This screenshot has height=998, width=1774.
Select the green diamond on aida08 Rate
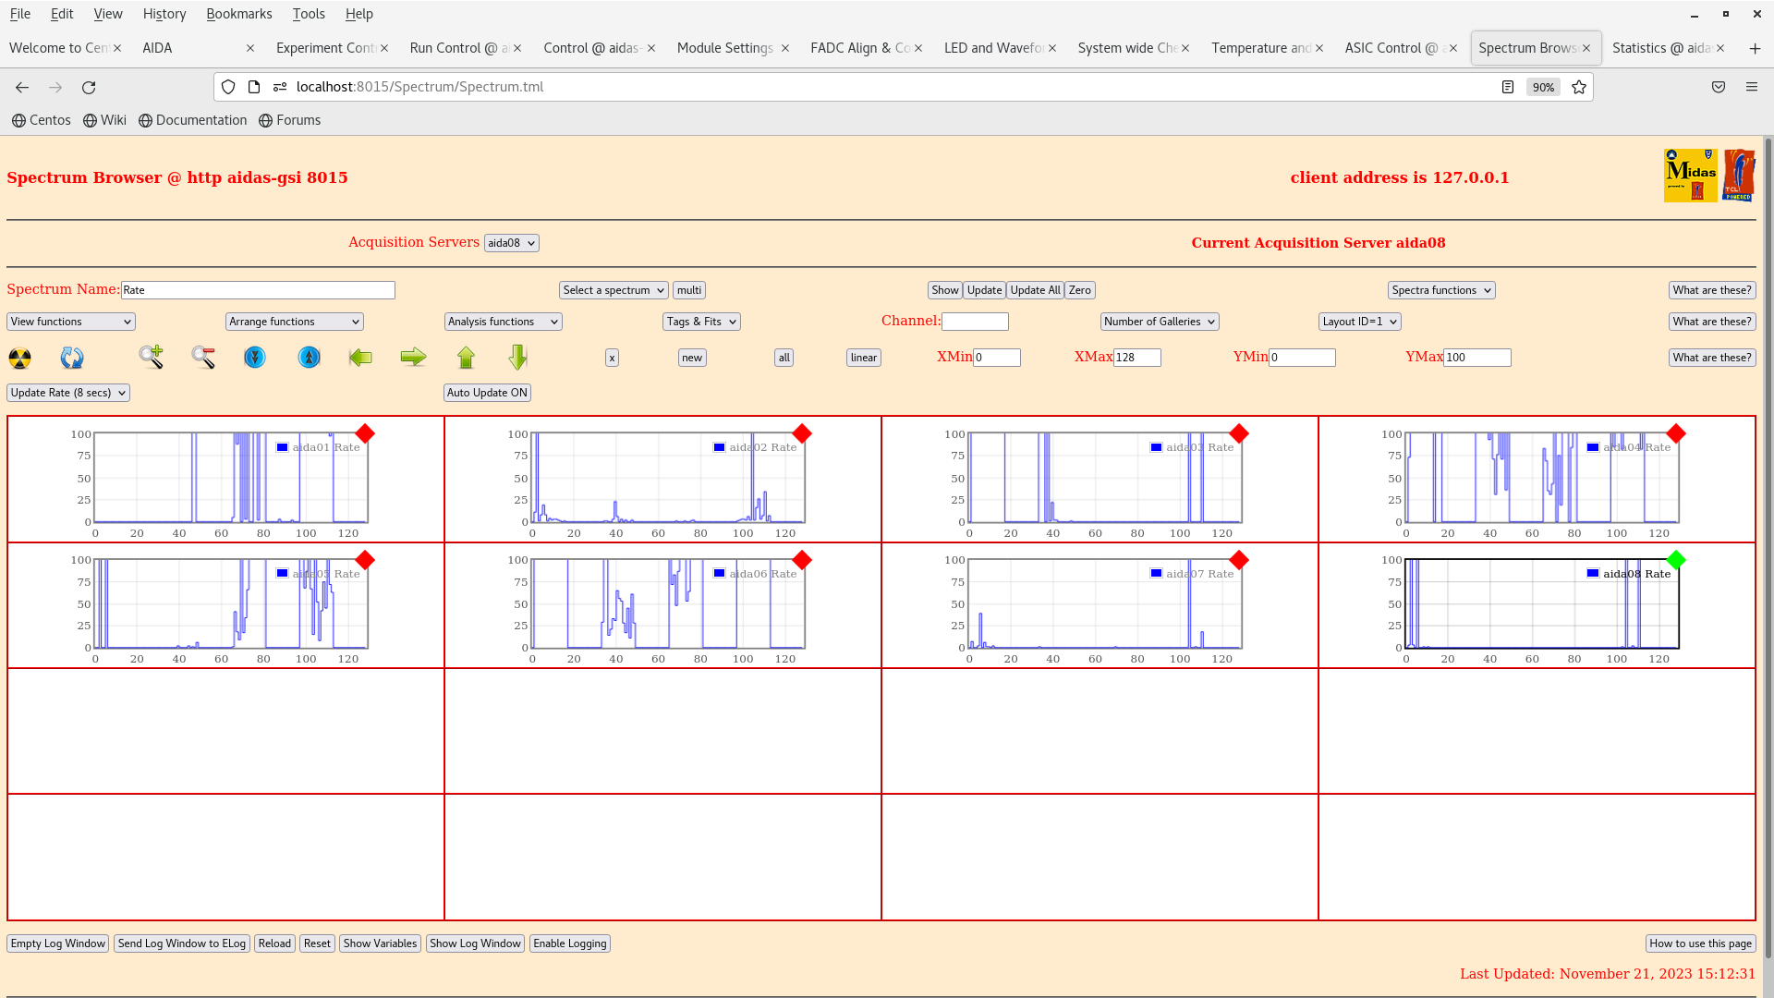1676,560
